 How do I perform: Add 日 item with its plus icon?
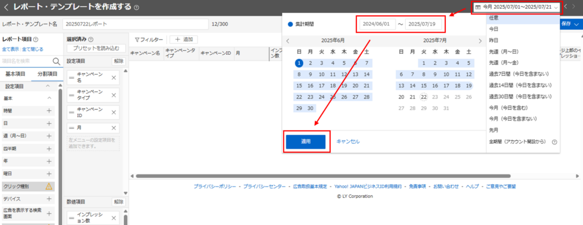tap(49, 124)
